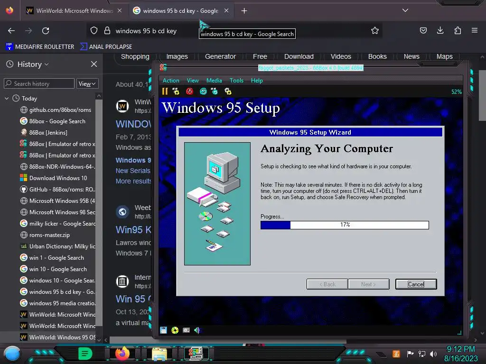Open roms-master.zip history entry

pos(49,235)
